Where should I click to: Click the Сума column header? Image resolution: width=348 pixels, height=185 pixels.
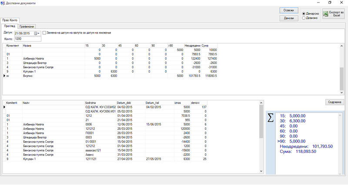tap(209, 46)
